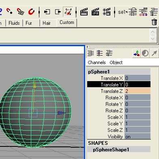Viewport: 159px width, 159px height.
Task: Select the Visibility channel label
Action: [x=115, y=137]
